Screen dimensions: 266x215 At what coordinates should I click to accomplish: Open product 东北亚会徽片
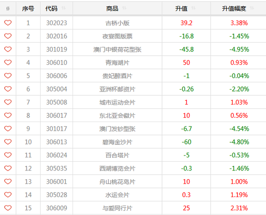click(118, 116)
